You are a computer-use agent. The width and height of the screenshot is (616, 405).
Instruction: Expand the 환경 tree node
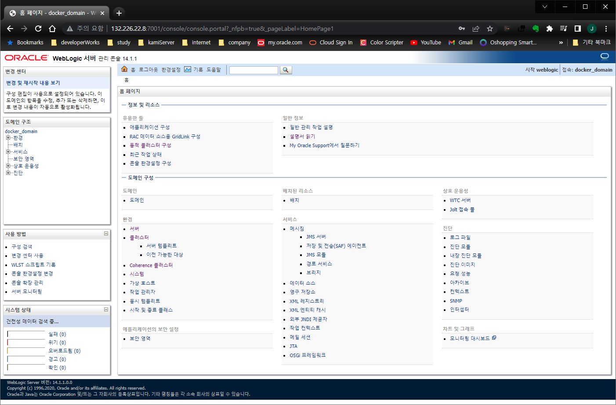tap(8, 138)
